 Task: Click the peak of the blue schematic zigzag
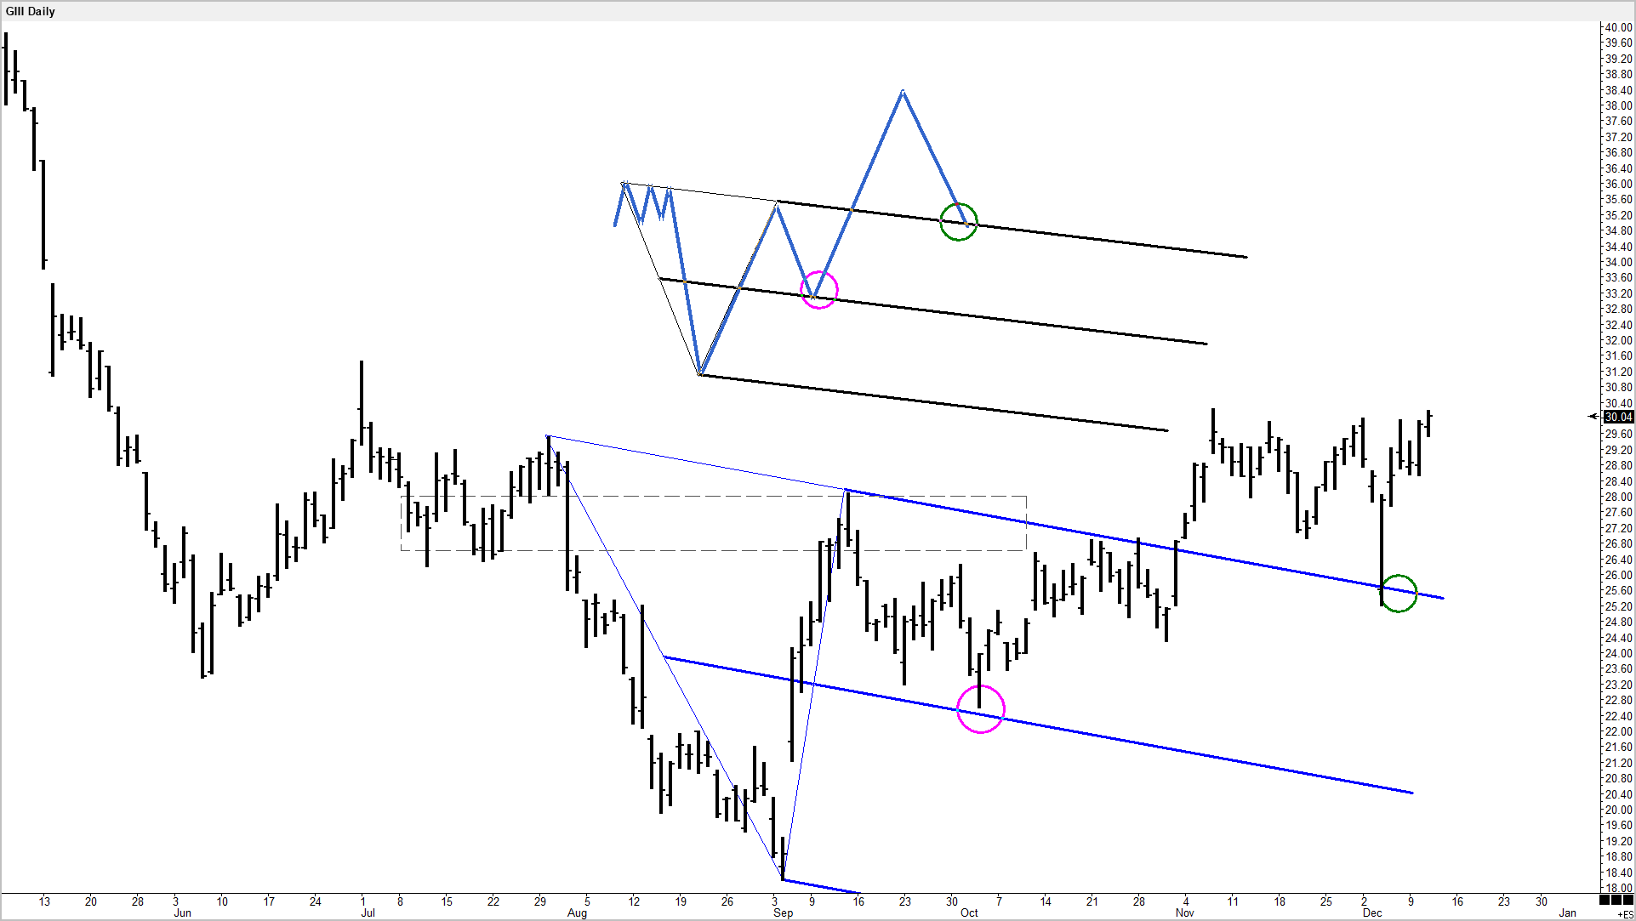pos(903,91)
